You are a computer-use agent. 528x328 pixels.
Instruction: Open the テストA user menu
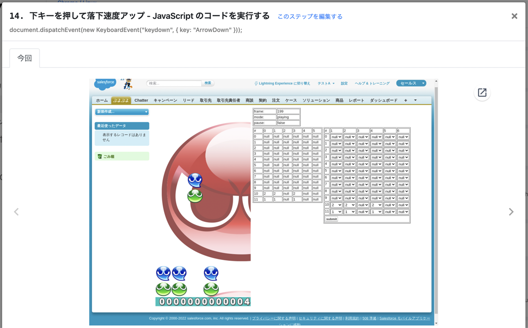[326, 83]
